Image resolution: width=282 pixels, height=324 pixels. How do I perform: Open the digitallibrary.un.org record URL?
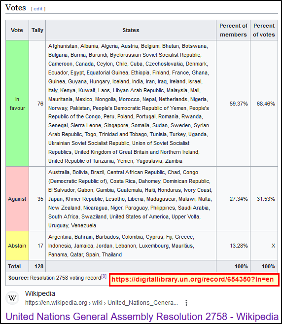193,279
